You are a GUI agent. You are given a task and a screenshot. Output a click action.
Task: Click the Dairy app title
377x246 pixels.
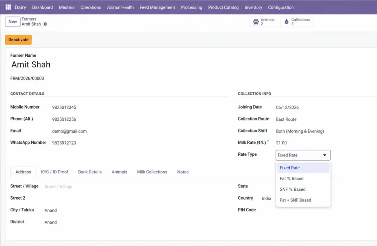(x=21, y=7)
